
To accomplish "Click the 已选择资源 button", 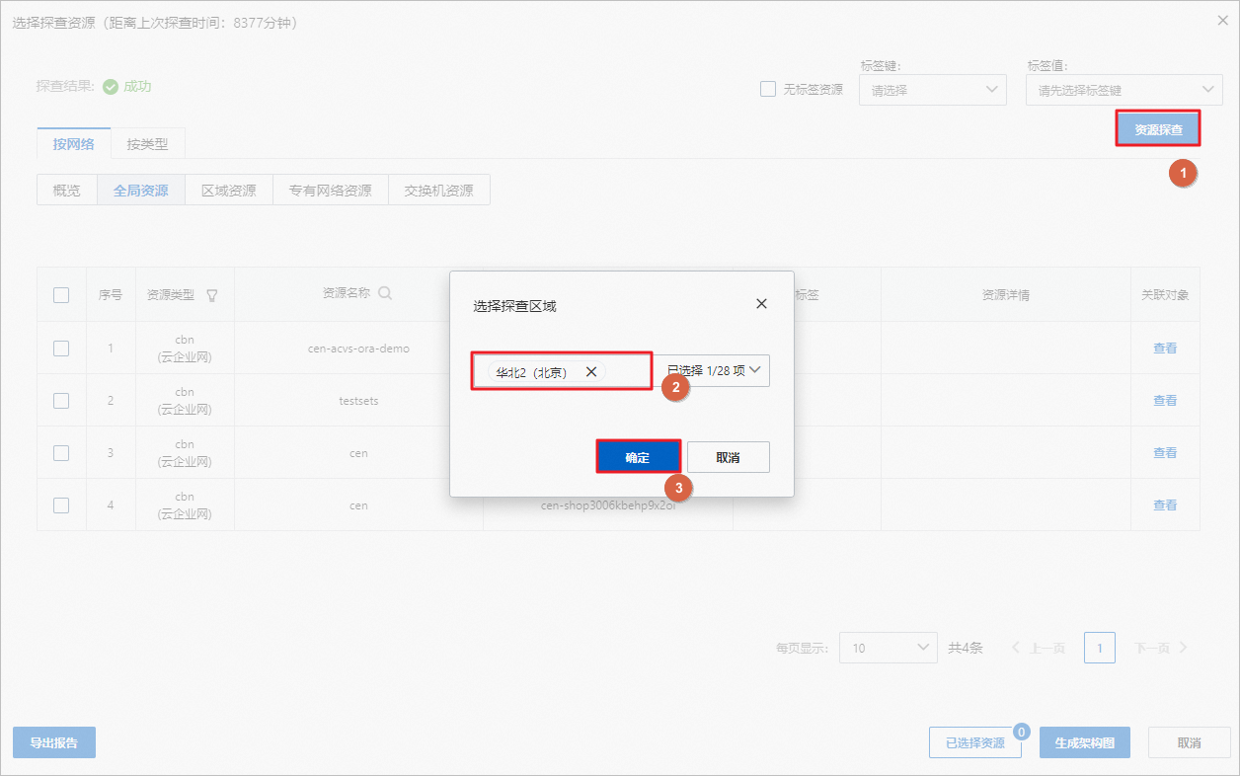I will point(974,742).
